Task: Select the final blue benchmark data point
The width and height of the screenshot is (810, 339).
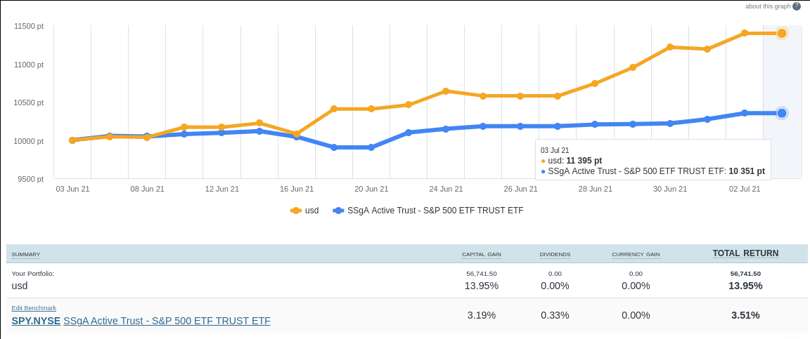Action: coord(782,113)
